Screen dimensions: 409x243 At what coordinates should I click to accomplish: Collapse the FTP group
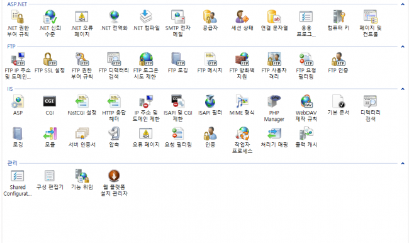coord(403,47)
